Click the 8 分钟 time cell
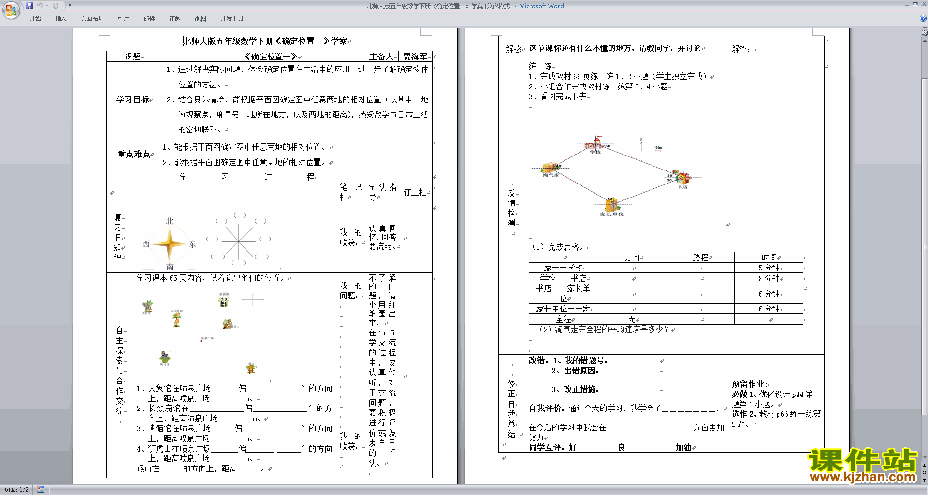The image size is (928, 495). tap(769, 278)
